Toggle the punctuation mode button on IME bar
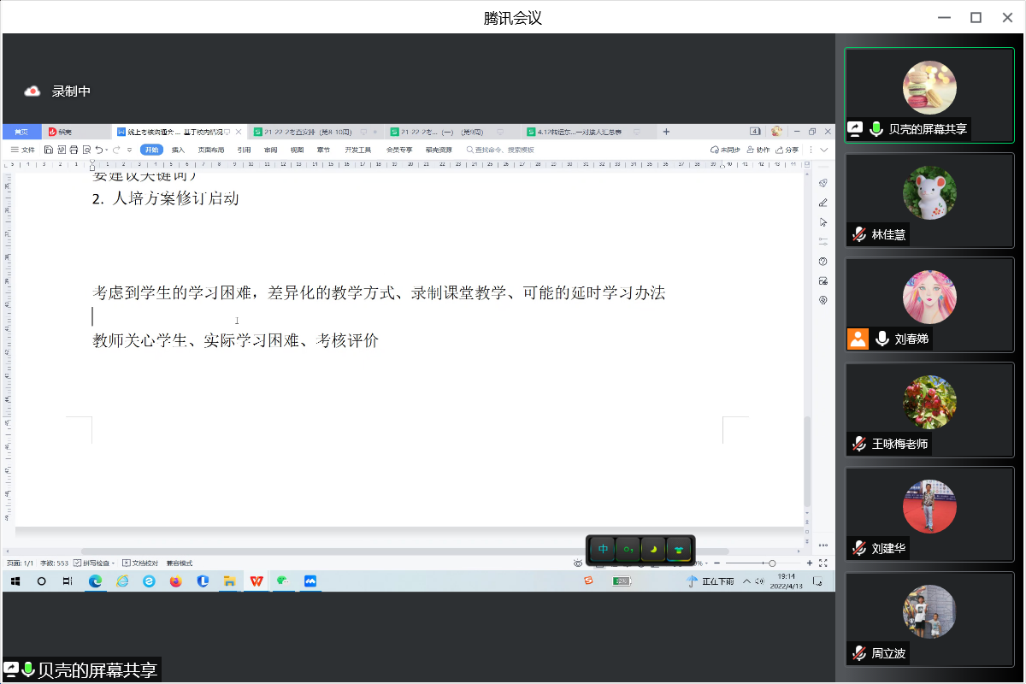1026x684 pixels. 628,549
